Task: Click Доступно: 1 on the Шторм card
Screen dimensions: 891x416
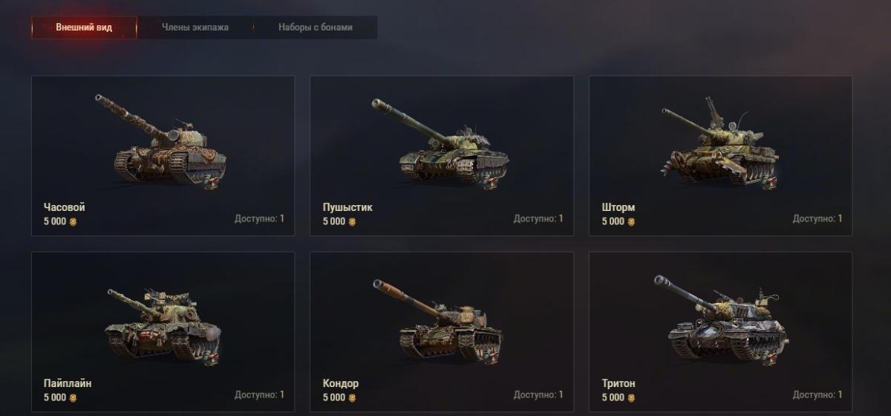Action: [817, 218]
